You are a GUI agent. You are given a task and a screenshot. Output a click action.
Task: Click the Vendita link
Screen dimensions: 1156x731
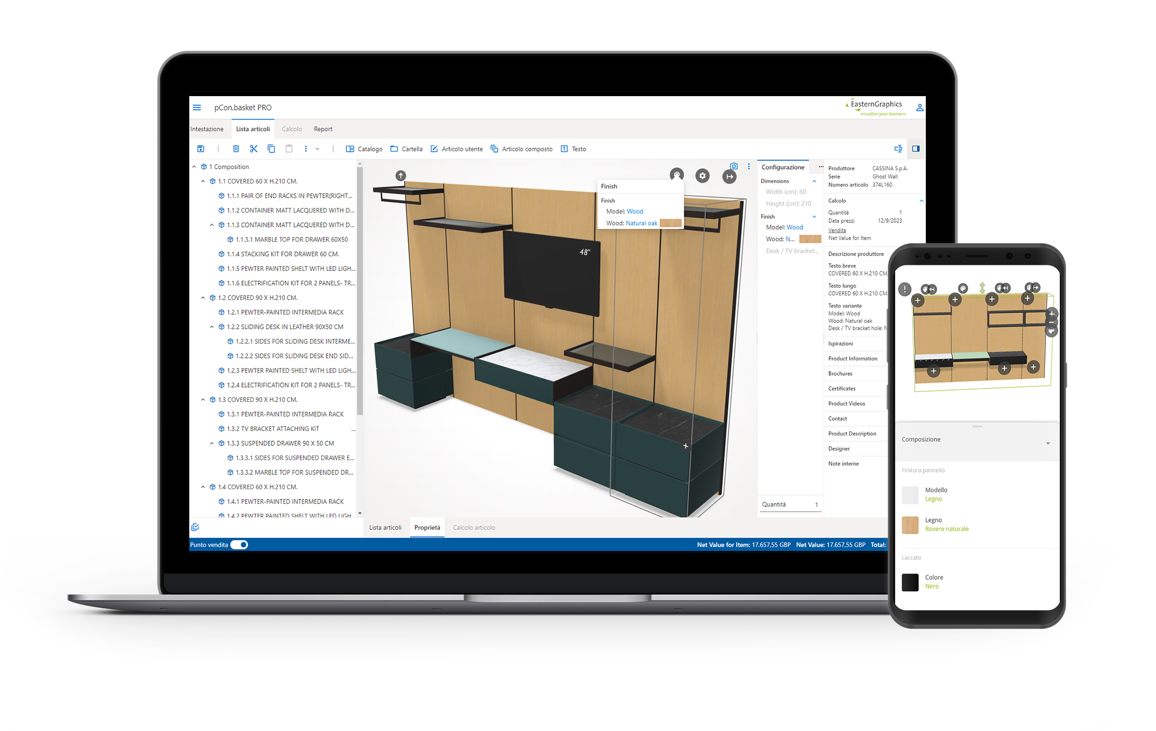(x=837, y=230)
